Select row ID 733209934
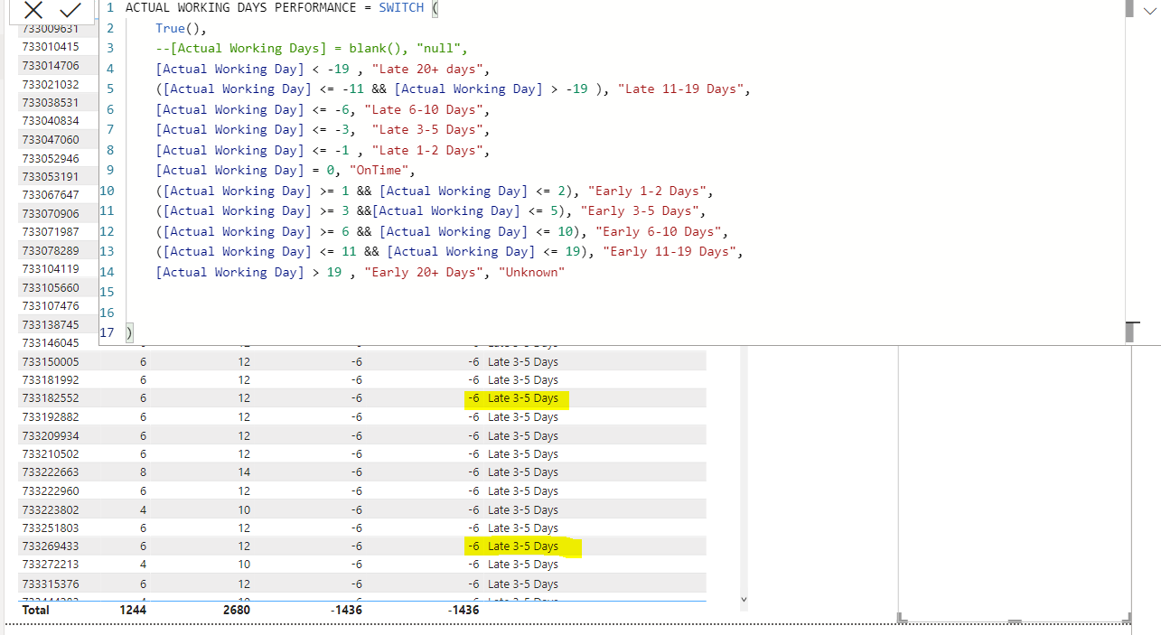This screenshot has width=1161, height=635. [51, 435]
